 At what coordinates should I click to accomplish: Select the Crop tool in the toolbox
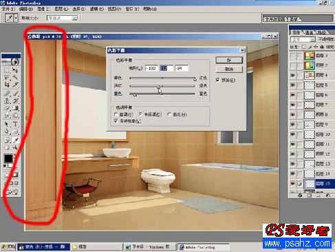click(7, 85)
